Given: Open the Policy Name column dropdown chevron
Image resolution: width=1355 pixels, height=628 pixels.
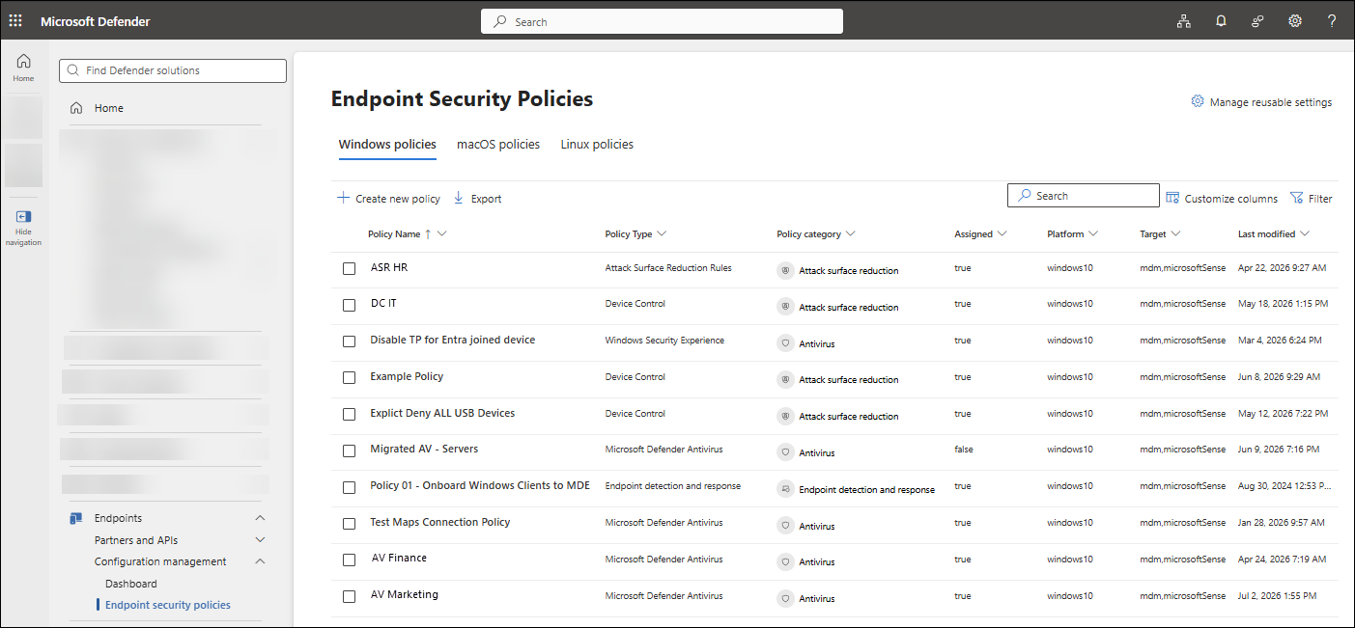Looking at the screenshot, I should [x=441, y=234].
